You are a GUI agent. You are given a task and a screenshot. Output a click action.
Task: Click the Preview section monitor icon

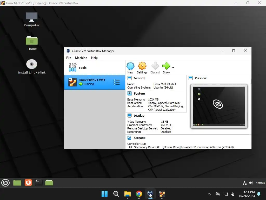(190, 78)
